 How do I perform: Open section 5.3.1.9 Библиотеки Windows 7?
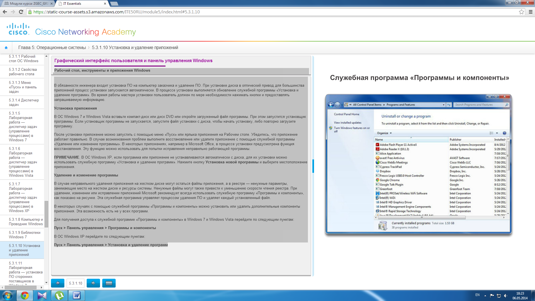(25, 235)
